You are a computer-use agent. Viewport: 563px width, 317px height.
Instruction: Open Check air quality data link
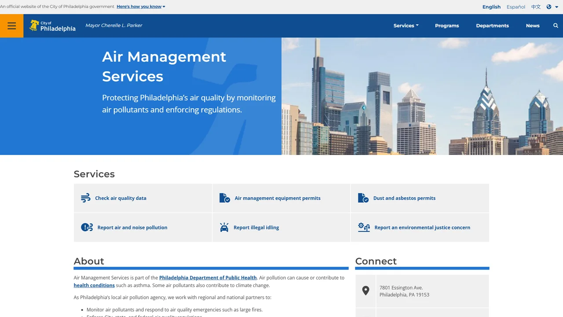121,198
